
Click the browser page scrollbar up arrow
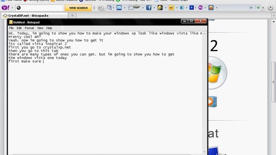tap(273, 22)
